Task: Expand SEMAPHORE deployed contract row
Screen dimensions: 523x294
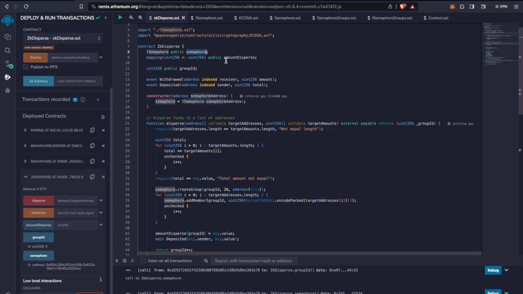Action: tap(25, 161)
